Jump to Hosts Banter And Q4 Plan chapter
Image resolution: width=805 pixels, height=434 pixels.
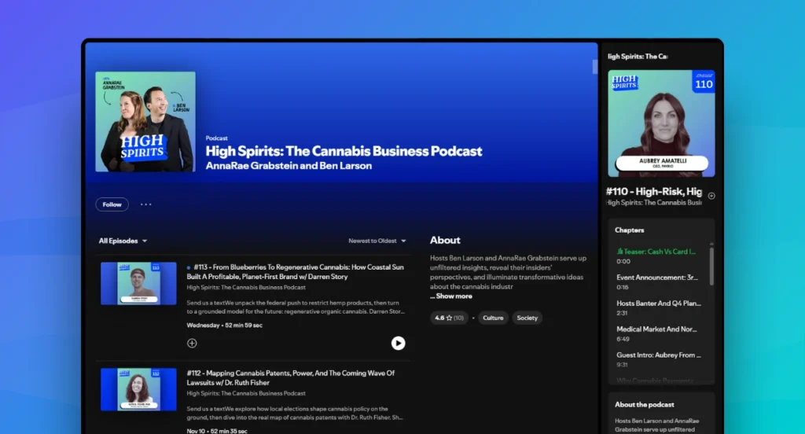click(659, 303)
